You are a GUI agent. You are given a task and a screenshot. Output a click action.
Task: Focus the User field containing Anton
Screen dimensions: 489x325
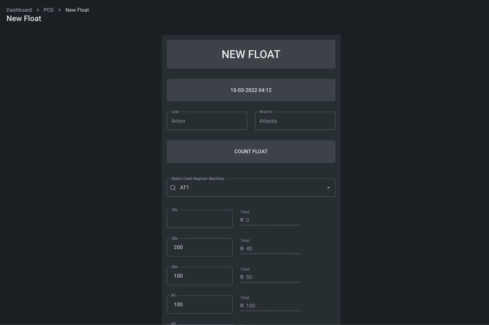click(207, 121)
